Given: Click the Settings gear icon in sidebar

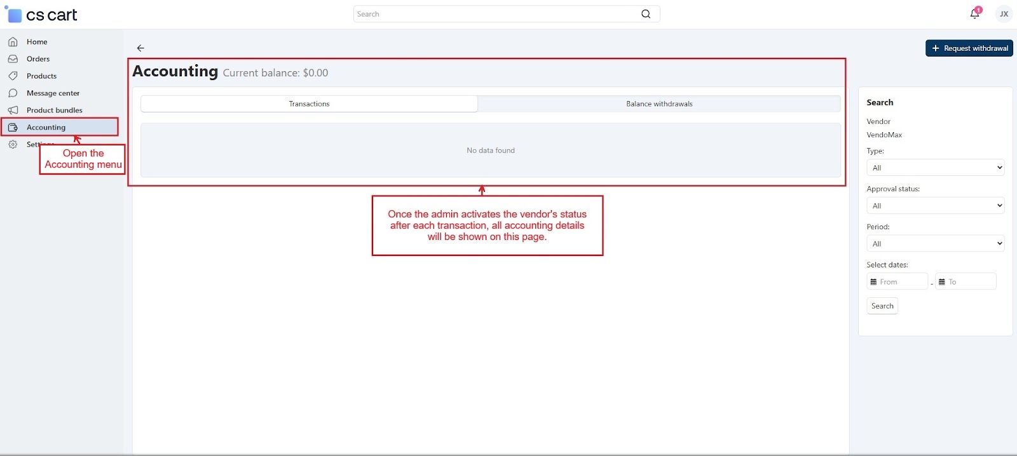Looking at the screenshot, I should pos(13,145).
